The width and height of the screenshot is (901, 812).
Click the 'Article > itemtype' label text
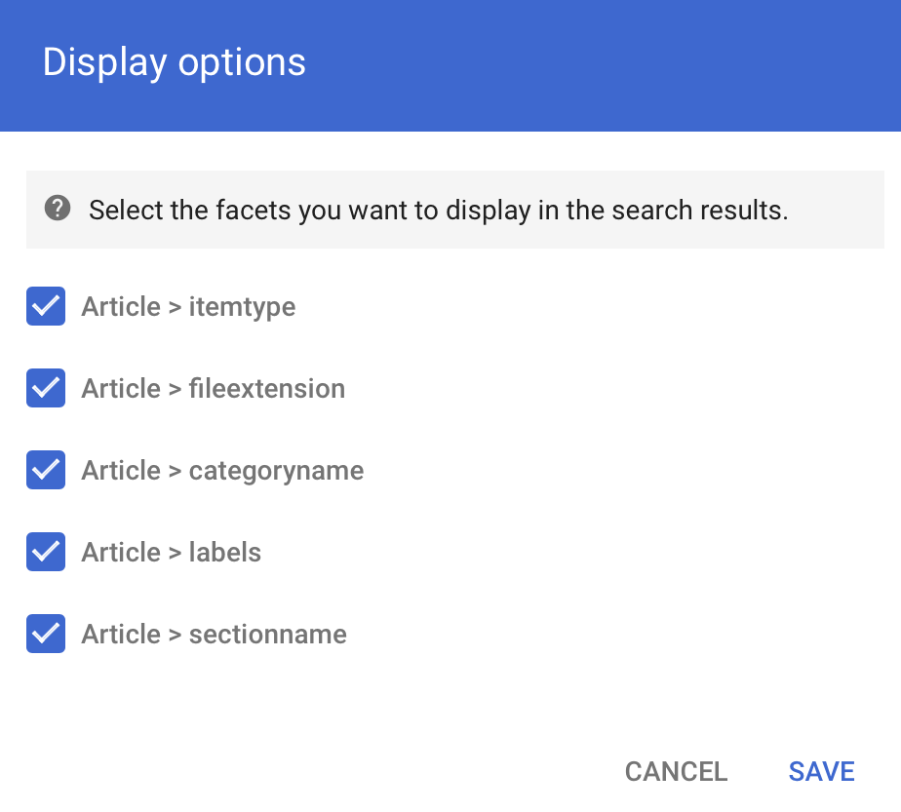tap(188, 307)
